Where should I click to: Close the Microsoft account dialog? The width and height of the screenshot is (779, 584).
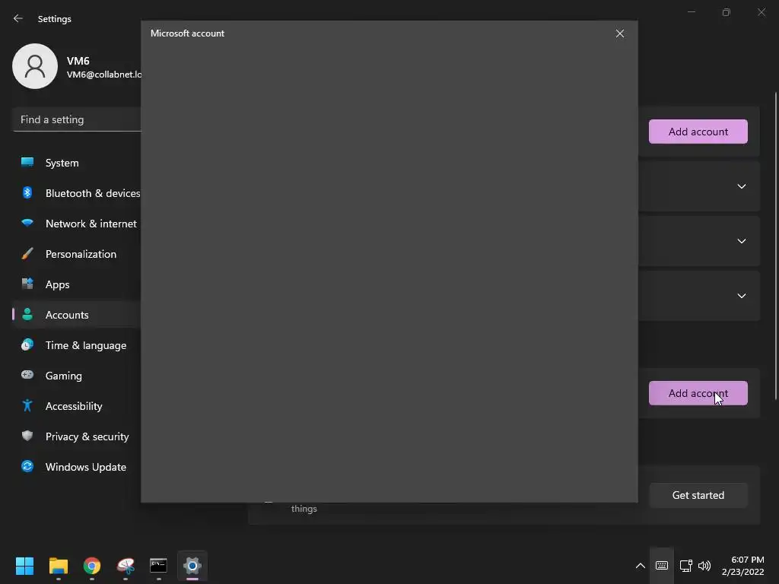619,33
